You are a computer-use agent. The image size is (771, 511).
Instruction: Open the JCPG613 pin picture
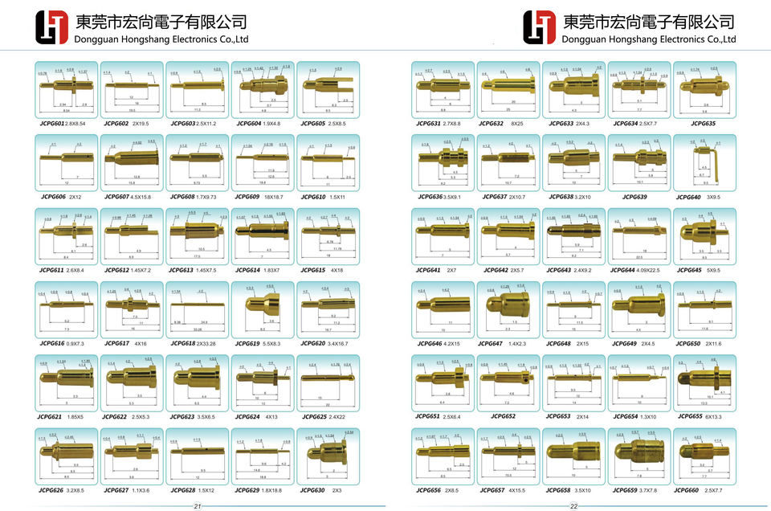point(198,236)
